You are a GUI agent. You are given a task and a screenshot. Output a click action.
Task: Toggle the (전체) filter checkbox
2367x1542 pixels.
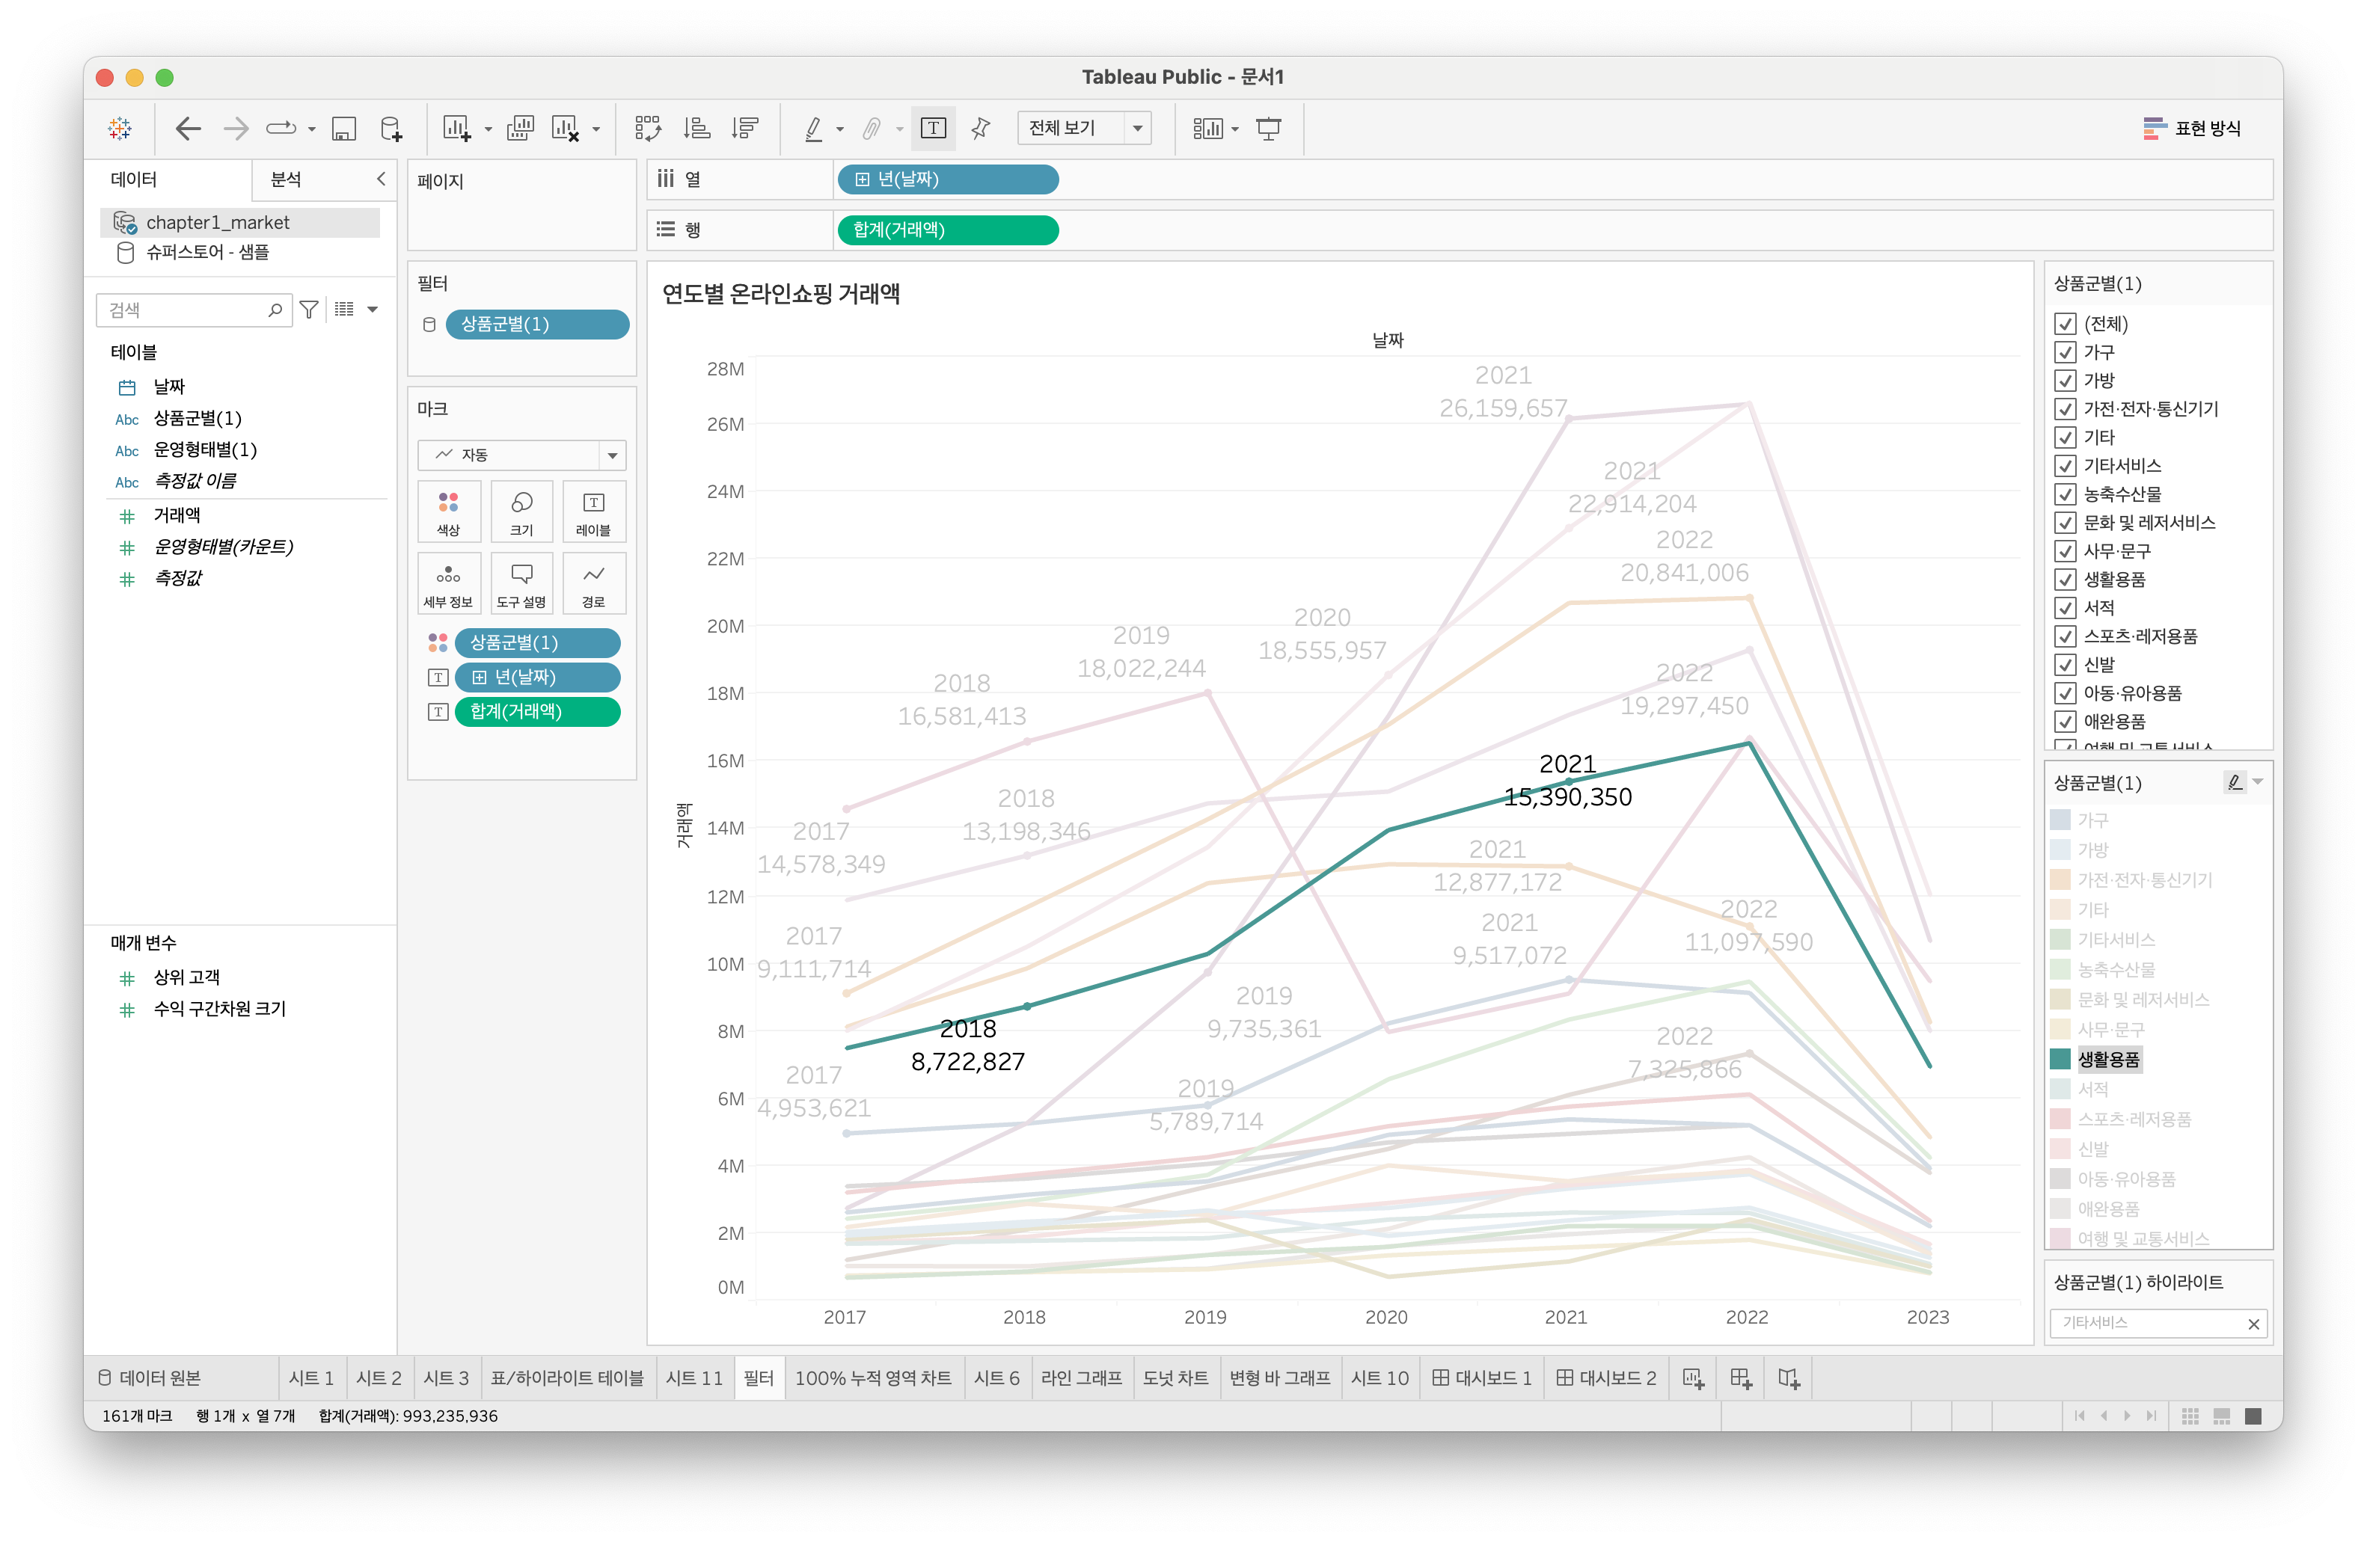(2066, 324)
